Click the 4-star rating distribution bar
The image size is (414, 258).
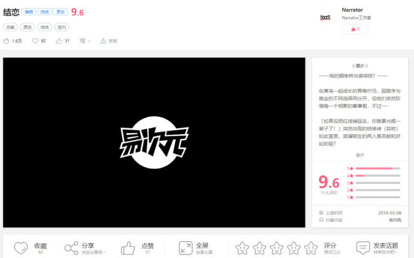point(378,175)
